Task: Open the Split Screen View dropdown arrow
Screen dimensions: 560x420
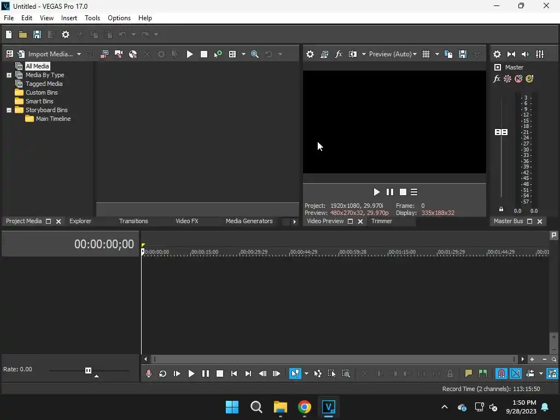Action: pyautogui.click(x=364, y=54)
